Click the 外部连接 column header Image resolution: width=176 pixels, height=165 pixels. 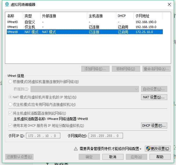64,16
